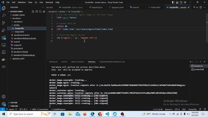Screen dimensions: 208x117
Task: Click New Folder icon in Explorer header
Action: pos(37,12)
